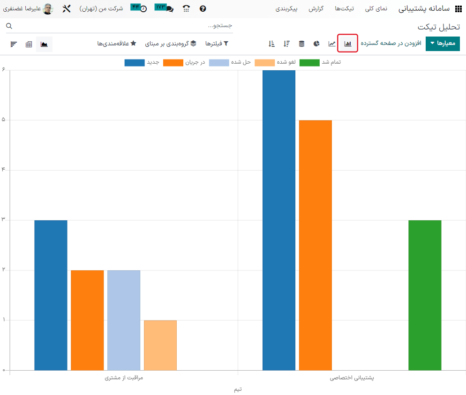Sort bars in descending order
466x395 pixels.
pyautogui.click(x=286, y=44)
